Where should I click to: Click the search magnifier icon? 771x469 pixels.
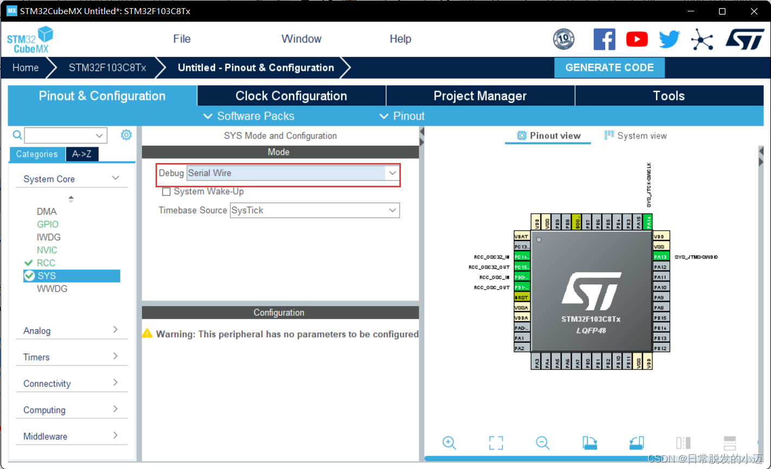click(17, 135)
